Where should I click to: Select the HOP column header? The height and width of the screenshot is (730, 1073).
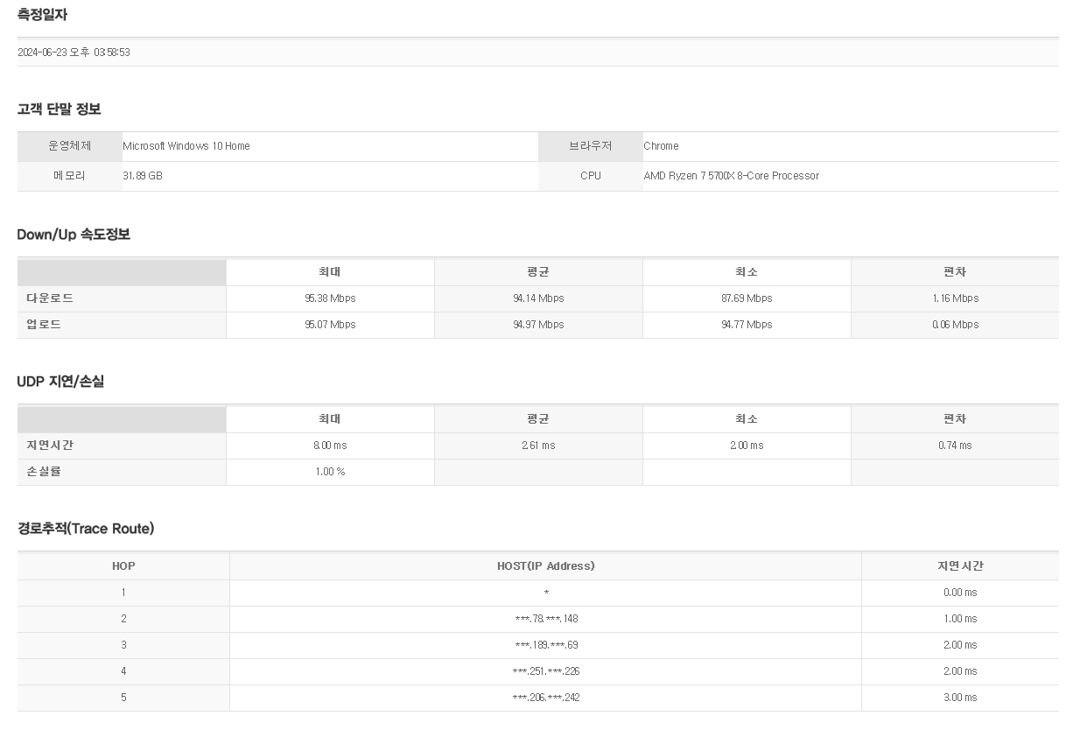coord(123,566)
